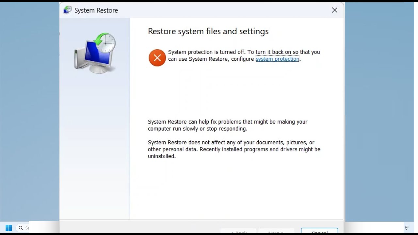
Task: Click the red error X icon
Action: [x=157, y=58]
